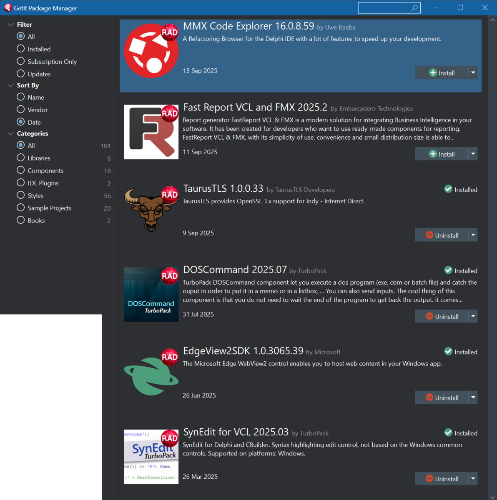
Task: Select the Libraries category
Action: 21,158
